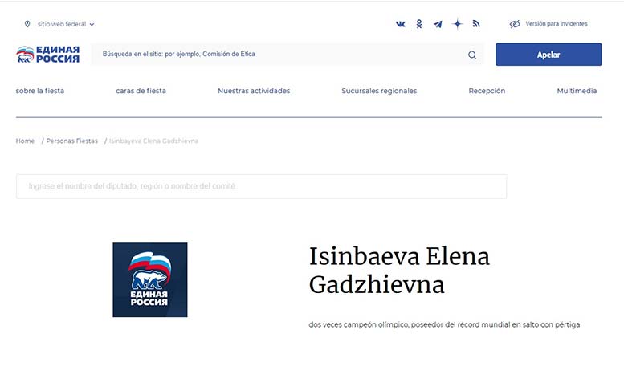
Task: Open the 'Multimedia' menu item
Action: click(x=577, y=91)
